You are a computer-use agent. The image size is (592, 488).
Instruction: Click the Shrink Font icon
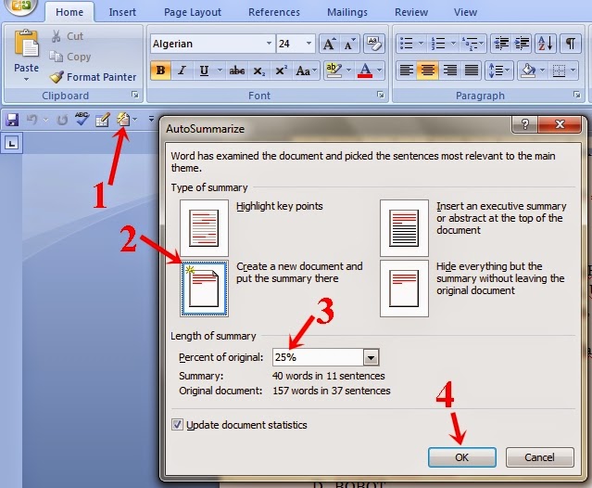pyautogui.click(x=350, y=44)
